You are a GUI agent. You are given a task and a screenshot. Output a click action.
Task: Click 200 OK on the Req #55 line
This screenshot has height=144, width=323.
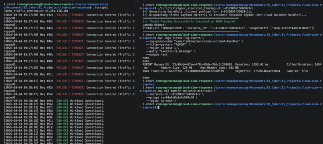tap(62, 101)
